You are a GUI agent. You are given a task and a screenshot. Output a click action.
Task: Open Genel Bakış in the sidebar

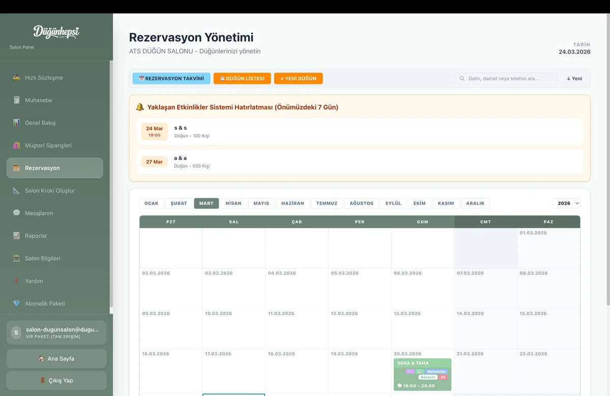[55, 123]
